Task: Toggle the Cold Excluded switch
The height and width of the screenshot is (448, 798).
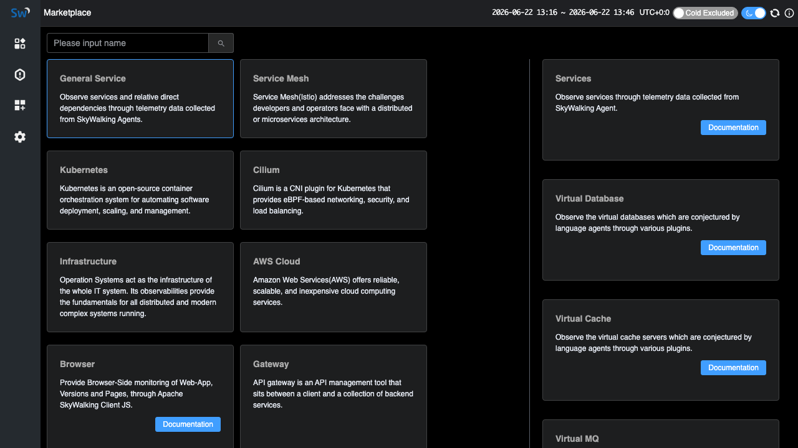Action: click(x=705, y=13)
